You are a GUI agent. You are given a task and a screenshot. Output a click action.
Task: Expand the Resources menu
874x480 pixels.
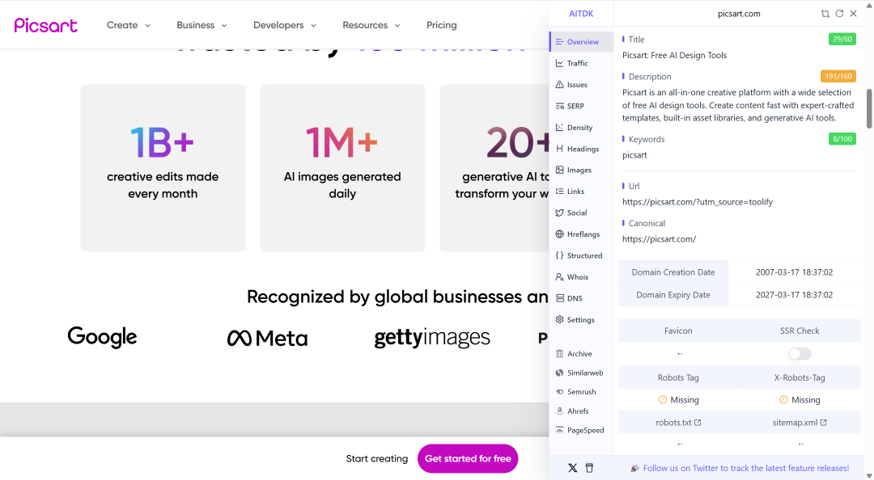[x=371, y=25]
